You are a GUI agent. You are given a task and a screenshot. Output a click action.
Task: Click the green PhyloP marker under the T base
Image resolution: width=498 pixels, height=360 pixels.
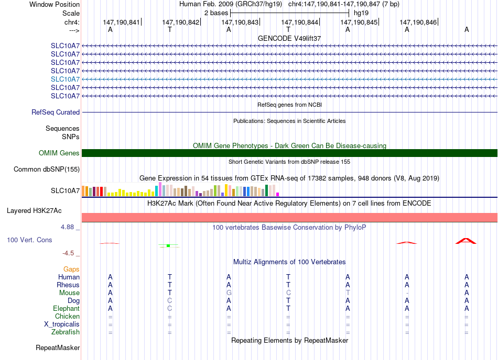pyautogui.click(x=168, y=245)
